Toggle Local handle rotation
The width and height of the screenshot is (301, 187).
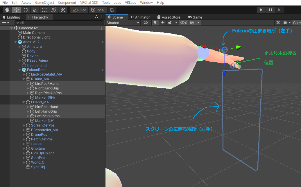pos(98,10)
